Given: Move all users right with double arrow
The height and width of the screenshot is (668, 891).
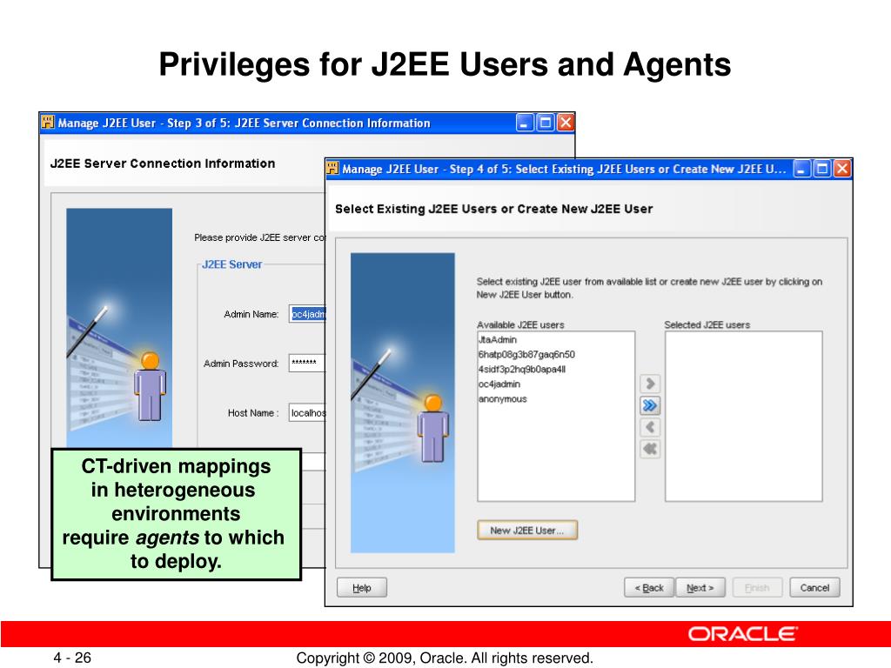Looking at the screenshot, I should 650,405.
